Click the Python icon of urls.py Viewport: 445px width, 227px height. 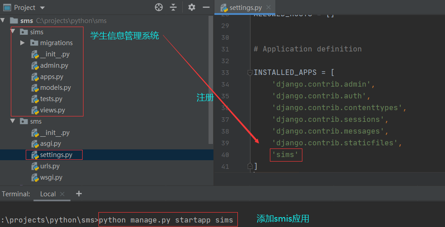click(35, 166)
